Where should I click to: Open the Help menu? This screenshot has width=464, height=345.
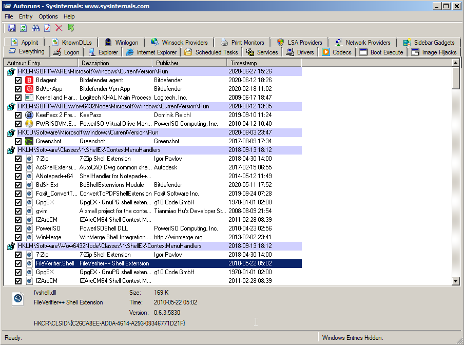(x=69, y=16)
